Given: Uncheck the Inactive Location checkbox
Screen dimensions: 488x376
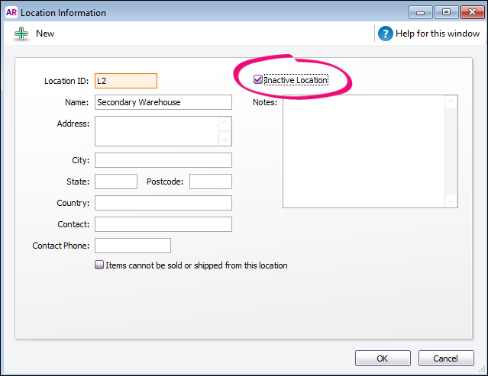Looking at the screenshot, I should point(259,80).
